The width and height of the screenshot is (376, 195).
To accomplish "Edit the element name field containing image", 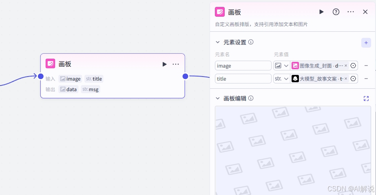I will (x=243, y=66).
